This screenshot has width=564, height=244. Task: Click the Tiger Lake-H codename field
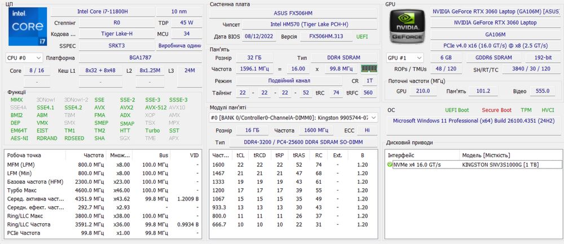[117, 34]
